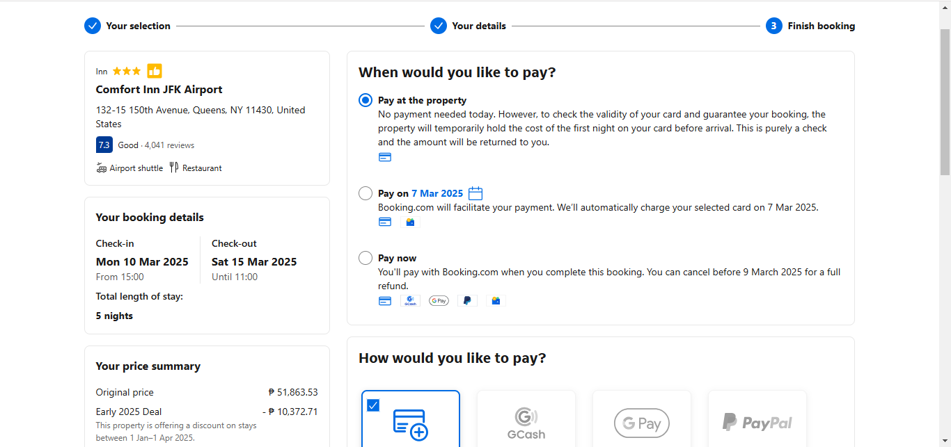The width and height of the screenshot is (951, 447).
Task: Toggle the checked box on card tile
Action: [x=373, y=405]
